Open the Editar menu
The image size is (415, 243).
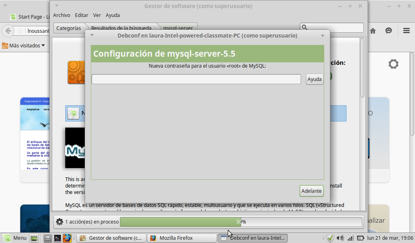point(81,15)
